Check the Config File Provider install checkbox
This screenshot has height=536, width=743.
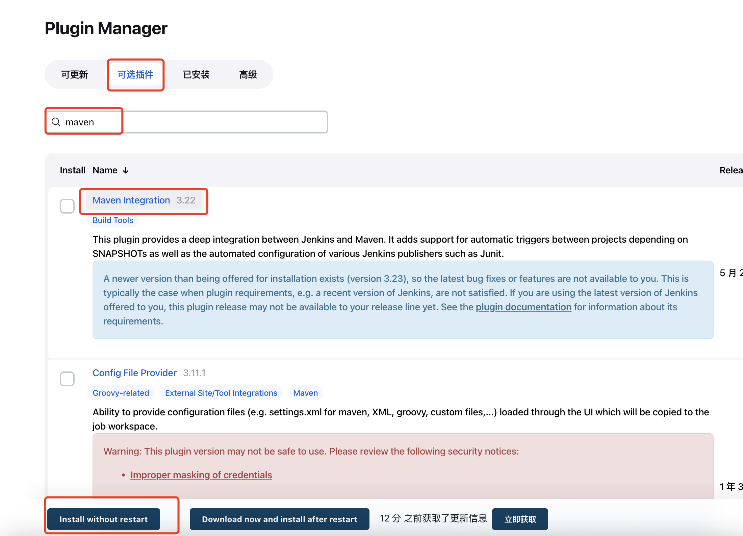(x=67, y=379)
